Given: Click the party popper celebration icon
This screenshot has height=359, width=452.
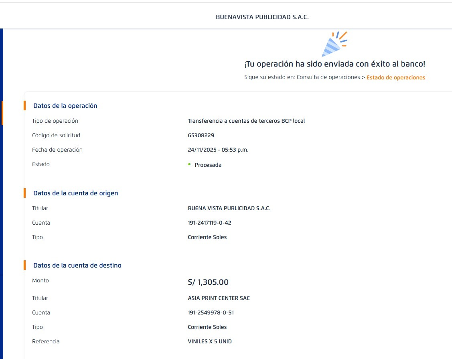Looking at the screenshot, I should click(x=334, y=44).
